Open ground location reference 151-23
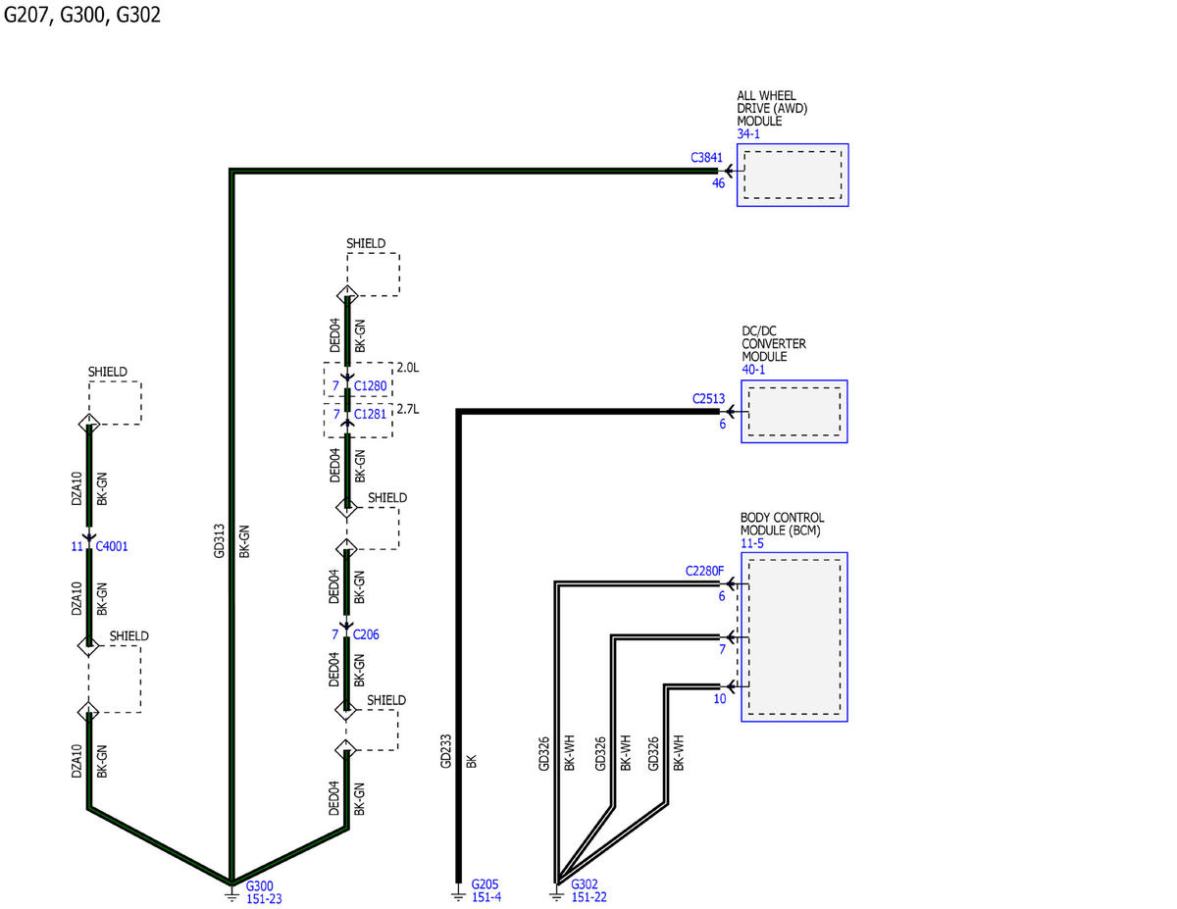Viewport: 1177px width, 909px height. (x=264, y=897)
